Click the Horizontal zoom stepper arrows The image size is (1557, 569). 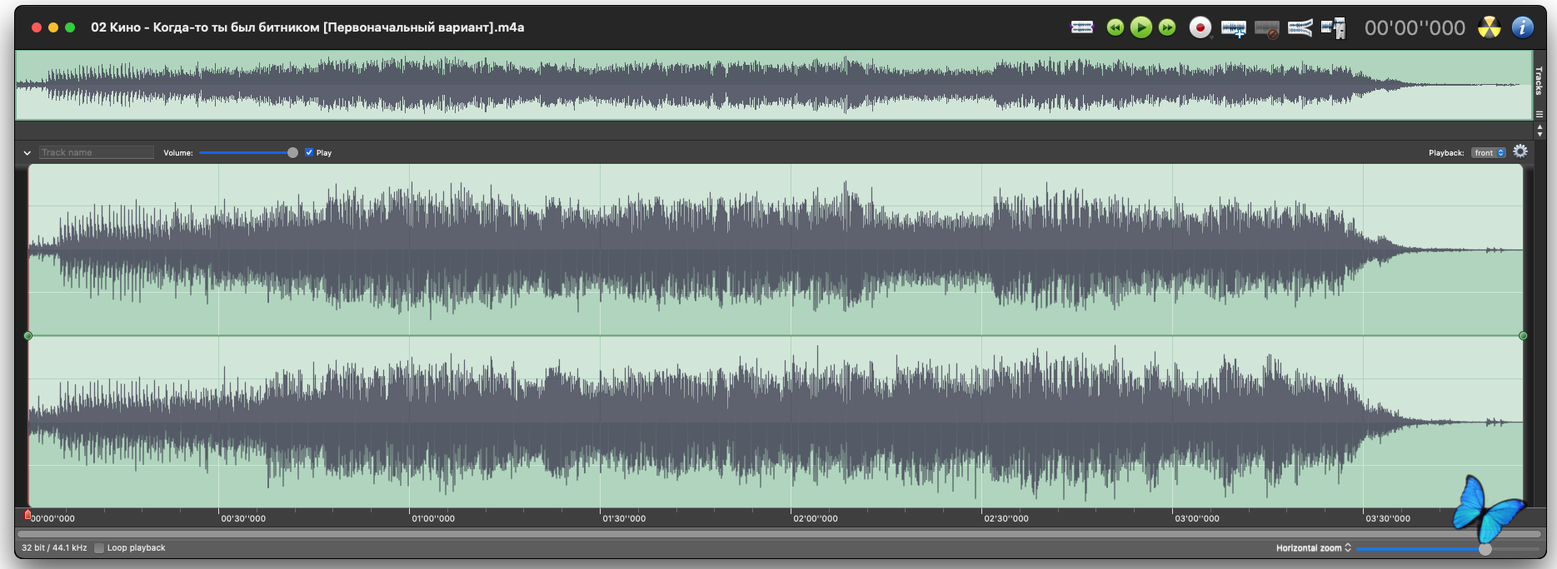tap(1348, 548)
